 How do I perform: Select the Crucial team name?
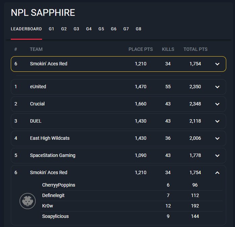[37, 104]
